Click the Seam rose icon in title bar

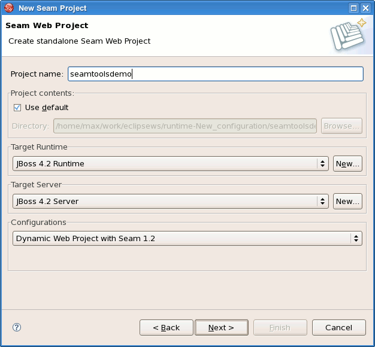9,8
